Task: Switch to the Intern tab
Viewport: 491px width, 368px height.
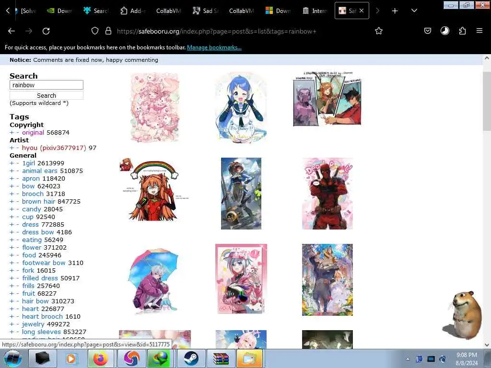Action: [315, 11]
